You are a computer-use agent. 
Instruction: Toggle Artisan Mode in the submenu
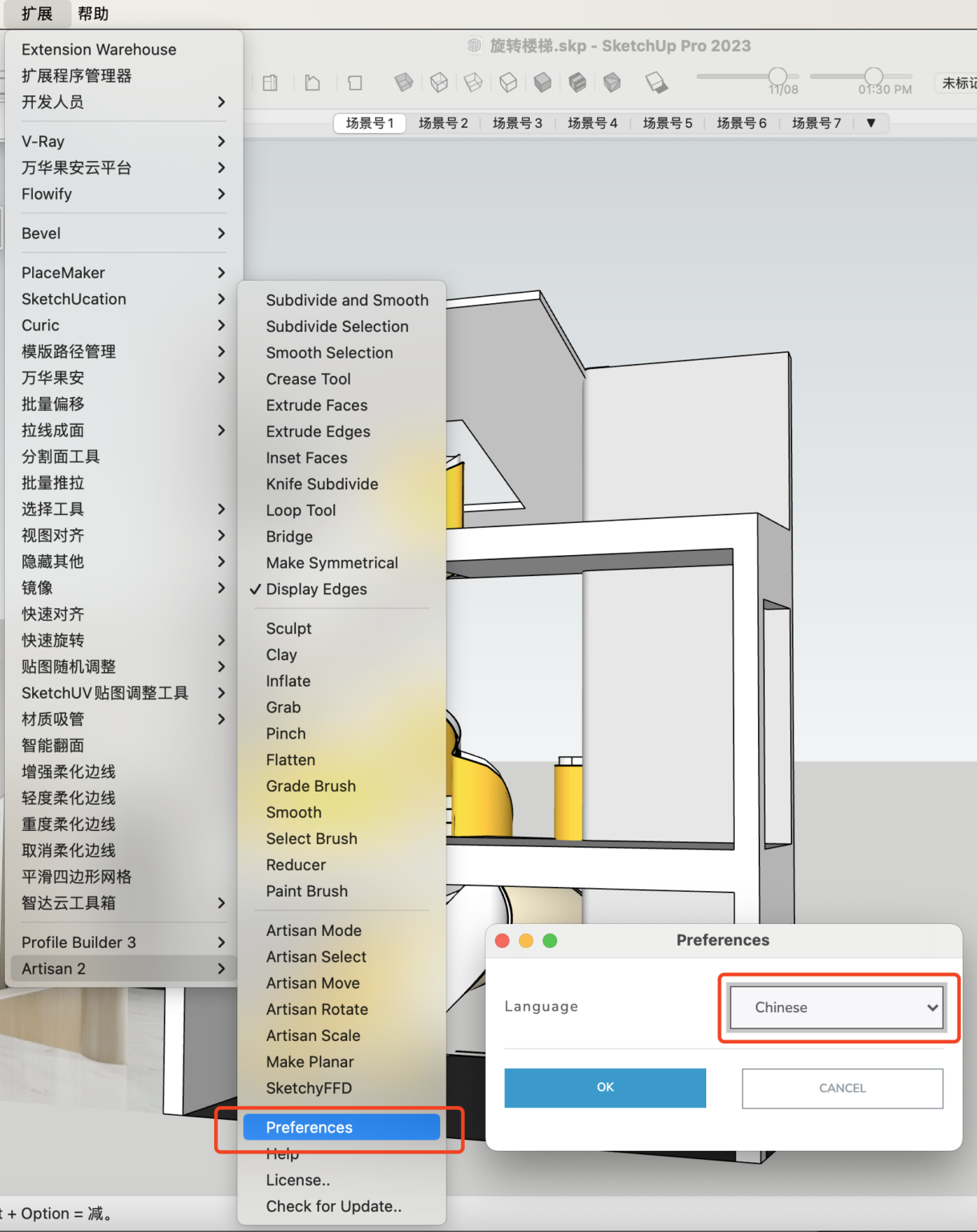coord(313,930)
